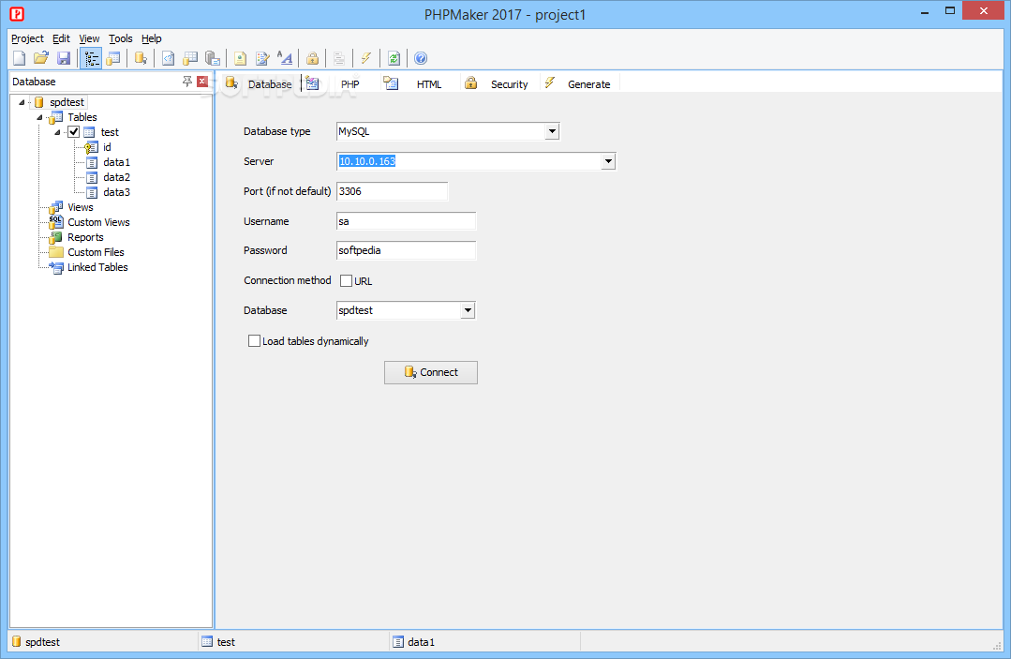This screenshot has width=1011, height=659.
Task: Click the padlock icon beside Security tab
Action: (x=470, y=82)
